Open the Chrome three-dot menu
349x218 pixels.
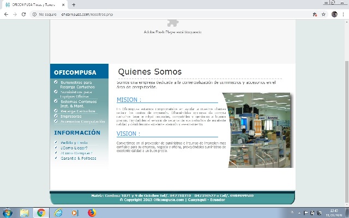click(x=343, y=15)
